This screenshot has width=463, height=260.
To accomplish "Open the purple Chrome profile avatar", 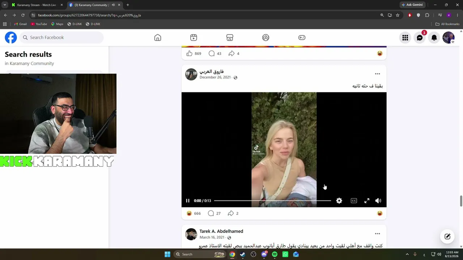I will 449,15.
